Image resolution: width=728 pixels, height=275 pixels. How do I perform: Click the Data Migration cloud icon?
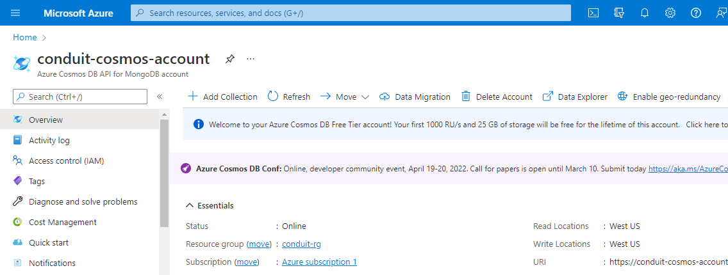tap(385, 97)
